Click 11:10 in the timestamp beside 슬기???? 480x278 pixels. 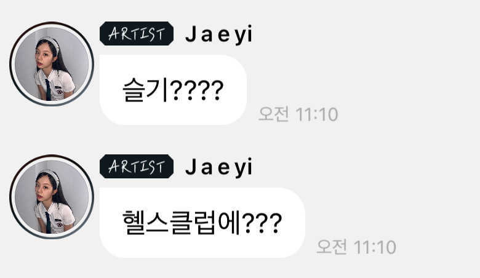pyautogui.click(x=317, y=114)
